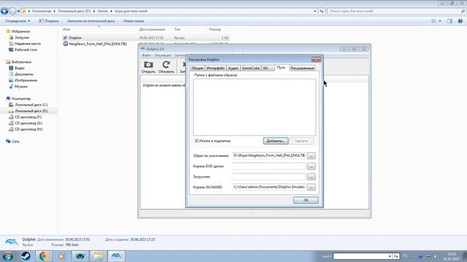Image resolution: width=467 pixels, height=262 pixels.
Task: Click the Новая папка button
Action: pos(134,21)
